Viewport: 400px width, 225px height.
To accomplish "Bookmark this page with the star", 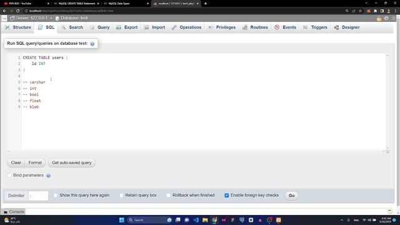I will coord(360,11).
